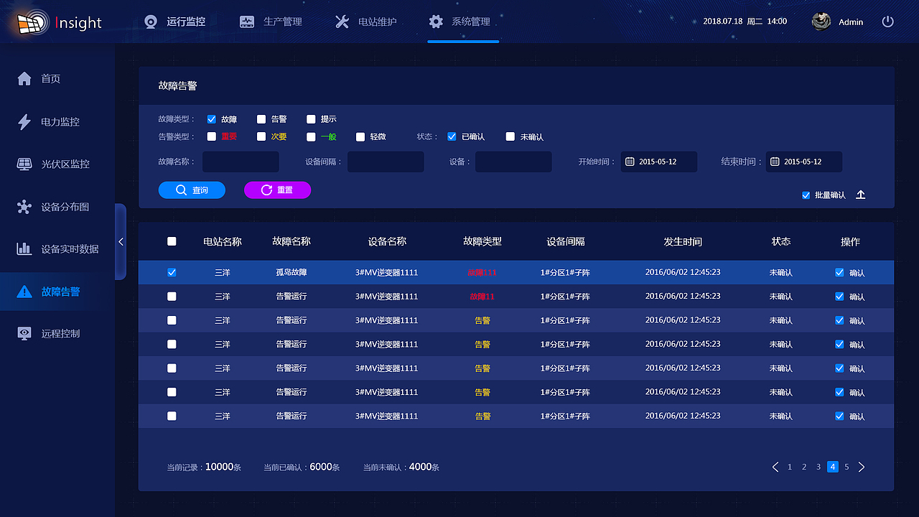Toggle the select-all checkbox in table header
Viewport: 919px width, 517px height.
point(171,242)
